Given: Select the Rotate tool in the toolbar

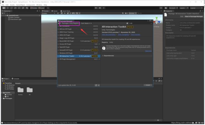Looking at the screenshot, I should 11,8.
